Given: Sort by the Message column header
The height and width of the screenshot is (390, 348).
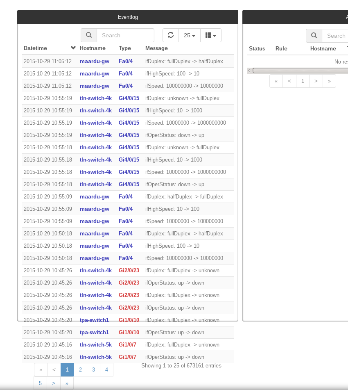Looking at the screenshot, I should pos(156,48).
